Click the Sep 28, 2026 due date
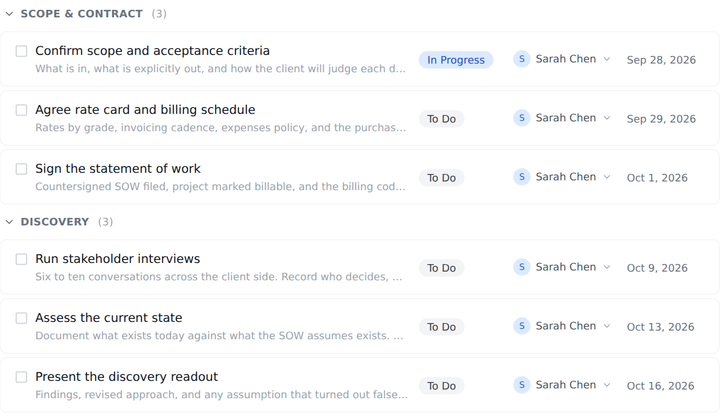 click(661, 60)
